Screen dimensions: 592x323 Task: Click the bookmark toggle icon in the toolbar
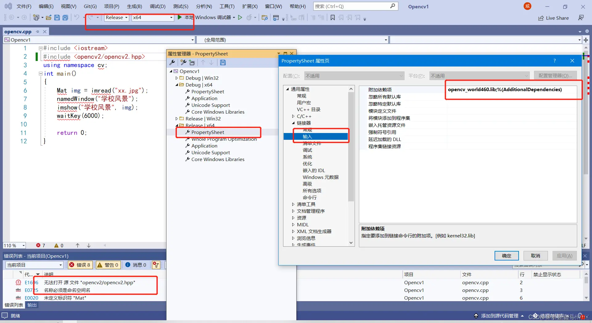pos(333,18)
